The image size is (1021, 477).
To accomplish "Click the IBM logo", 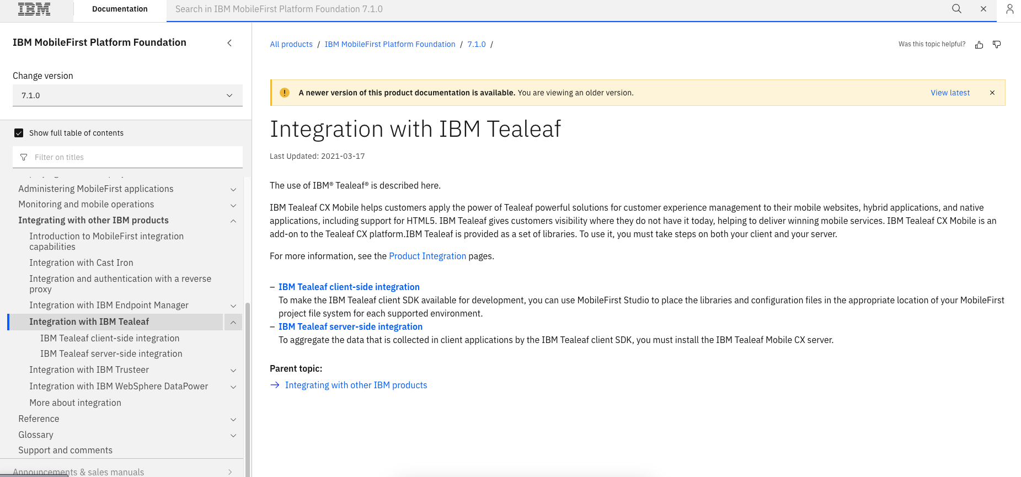I will pos(34,9).
